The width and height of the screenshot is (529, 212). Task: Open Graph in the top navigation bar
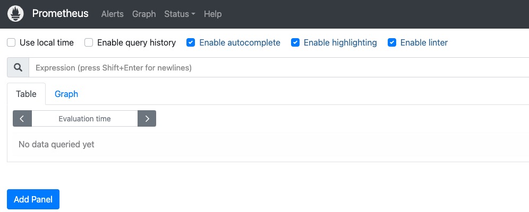[x=144, y=14]
